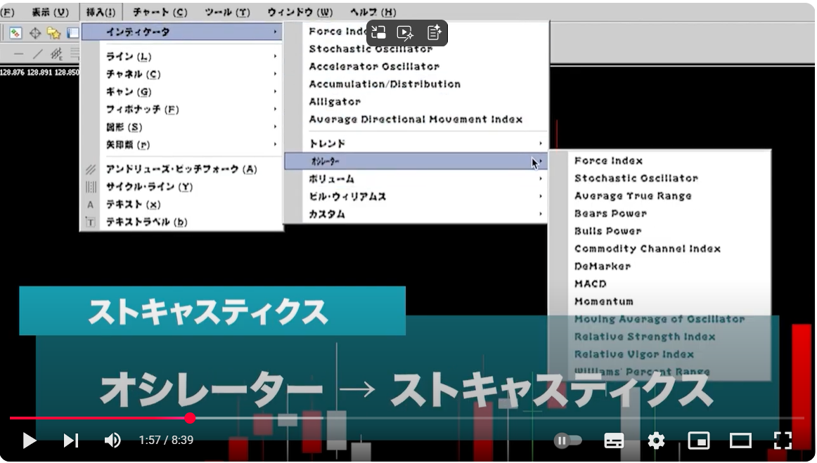Image resolution: width=817 pixels, height=463 pixels.
Task: Toggle the autoplay switch
Action: 568,441
